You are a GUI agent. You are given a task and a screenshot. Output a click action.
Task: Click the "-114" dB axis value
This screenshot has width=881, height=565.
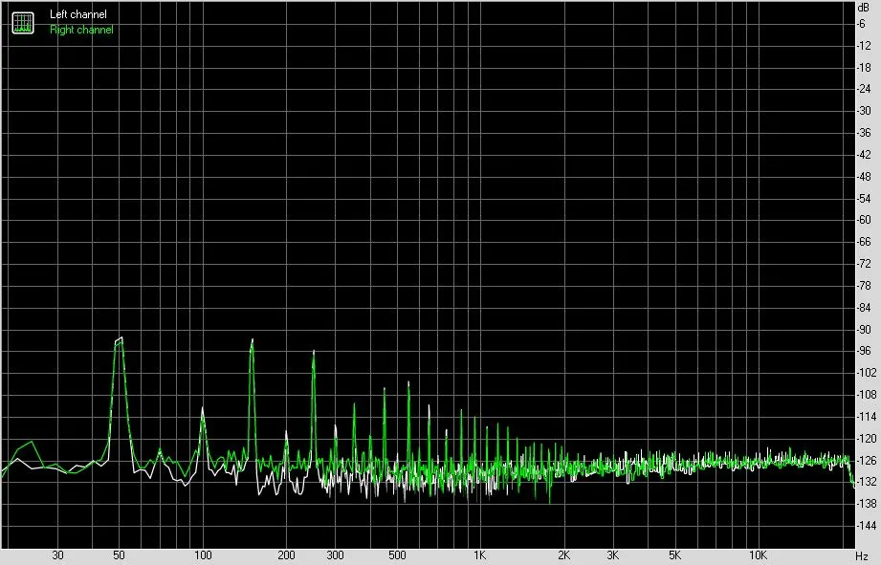(x=866, y=416)
